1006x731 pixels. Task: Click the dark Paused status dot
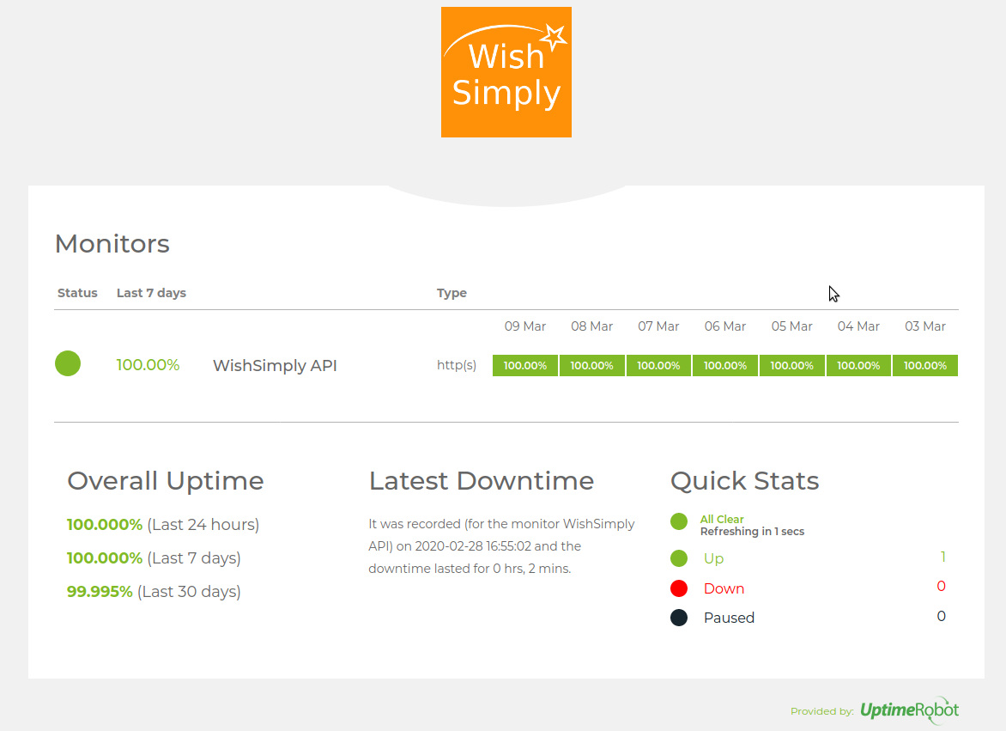[x=679, y=618]
